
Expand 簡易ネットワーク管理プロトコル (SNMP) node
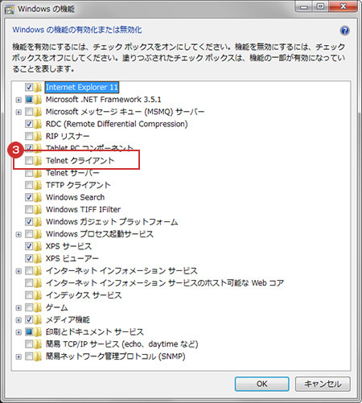[x=19, y=356]
